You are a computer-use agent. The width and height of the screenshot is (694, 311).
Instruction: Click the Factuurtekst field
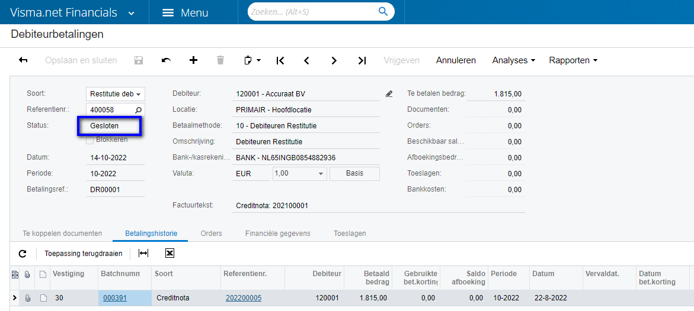pyautogui.click(x=379, y=205)
